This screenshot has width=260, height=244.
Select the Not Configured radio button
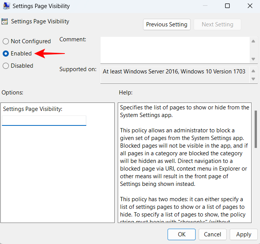(x=6, y=41)
